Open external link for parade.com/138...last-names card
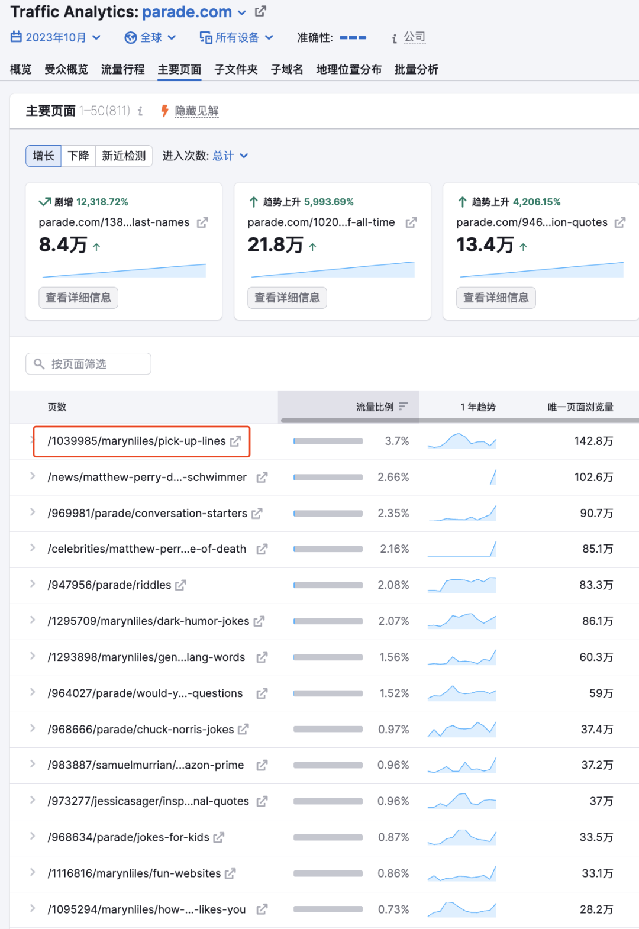Viewport: 639px width, 929px height. click(202, 222)
